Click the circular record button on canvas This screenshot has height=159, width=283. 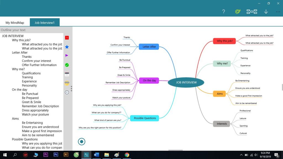(82, 142)
